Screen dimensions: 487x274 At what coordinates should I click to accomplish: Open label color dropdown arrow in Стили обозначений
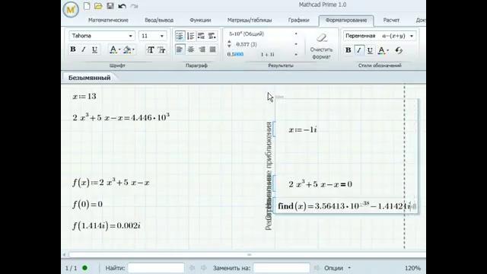[x=387, y=50]
